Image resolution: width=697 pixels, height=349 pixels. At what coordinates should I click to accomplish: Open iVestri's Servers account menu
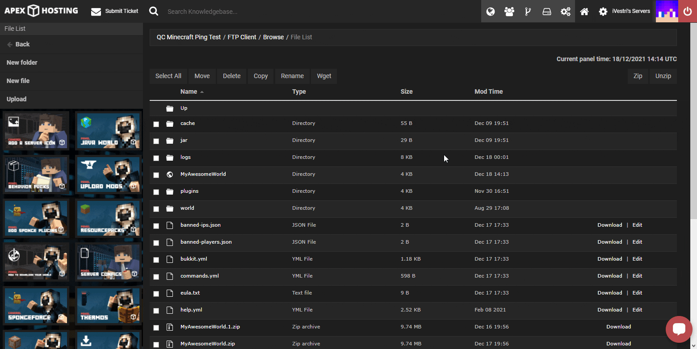pos(625,12)
